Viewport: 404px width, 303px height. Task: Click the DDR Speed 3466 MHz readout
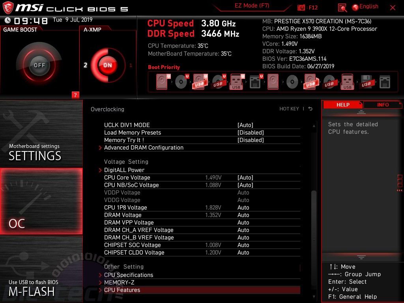point(193,34)
